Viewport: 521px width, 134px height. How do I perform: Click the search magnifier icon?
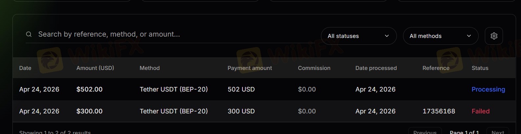[29, 34]
